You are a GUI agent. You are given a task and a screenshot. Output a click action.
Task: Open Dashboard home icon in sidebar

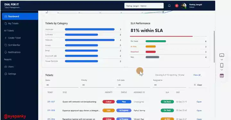(5, 16)
